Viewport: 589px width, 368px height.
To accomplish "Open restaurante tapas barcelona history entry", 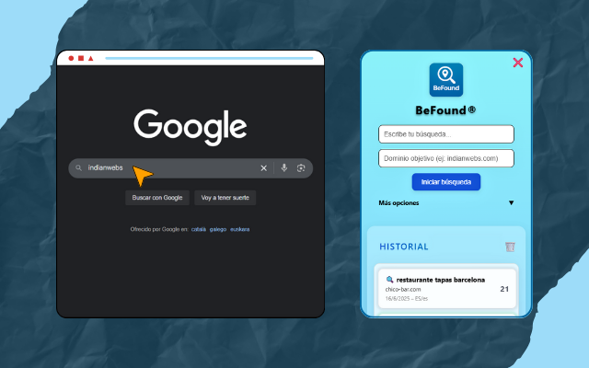I will tap(446, 288).
